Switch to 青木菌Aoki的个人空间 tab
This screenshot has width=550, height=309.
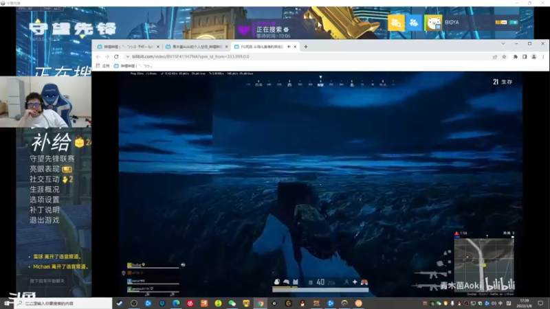pos(195,47)
